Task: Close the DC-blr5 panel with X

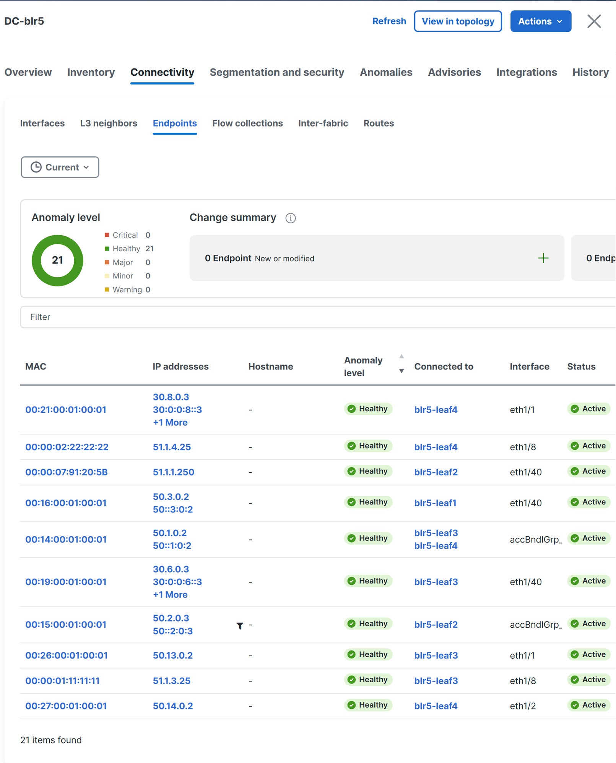Action: (x=594, y=21)
